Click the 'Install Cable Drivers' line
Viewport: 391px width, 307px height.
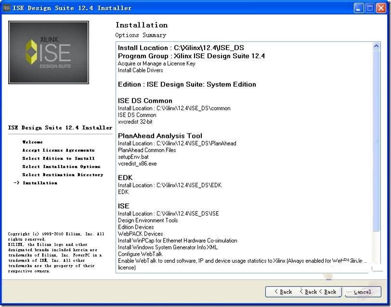coord(141,70)
